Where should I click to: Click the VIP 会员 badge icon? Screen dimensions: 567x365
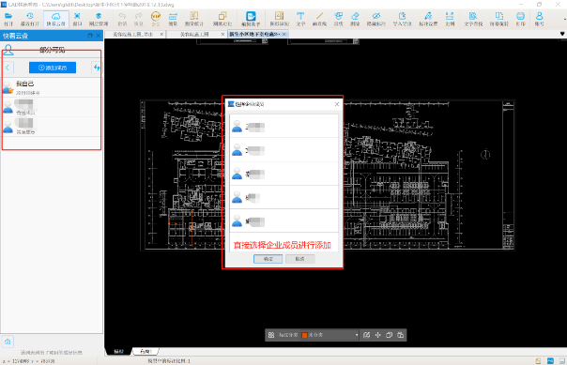(x=156, y=19)
